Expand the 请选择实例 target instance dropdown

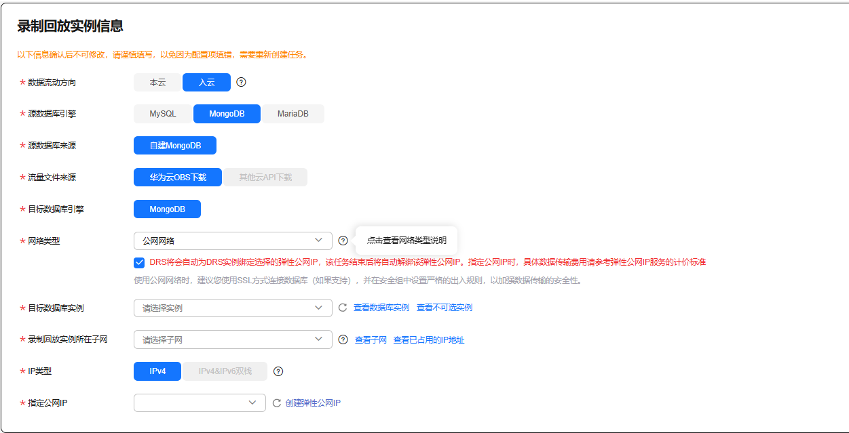coord(233,308)
